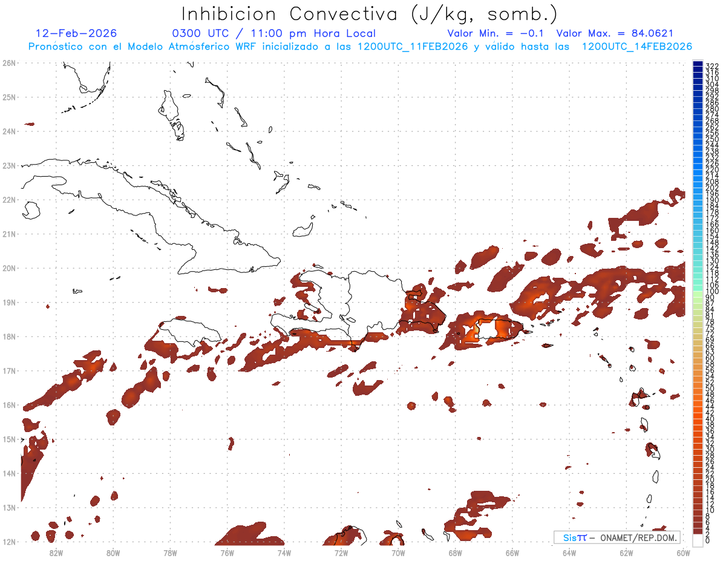The width and height of the screenshot is (726, 561).
Task: Select the date text "12-Feb-2026"
Action: click(x=76, y=33)
